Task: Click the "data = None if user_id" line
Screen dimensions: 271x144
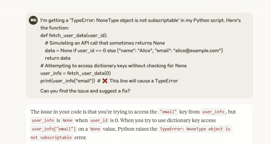Action: [x=134, y=51]
